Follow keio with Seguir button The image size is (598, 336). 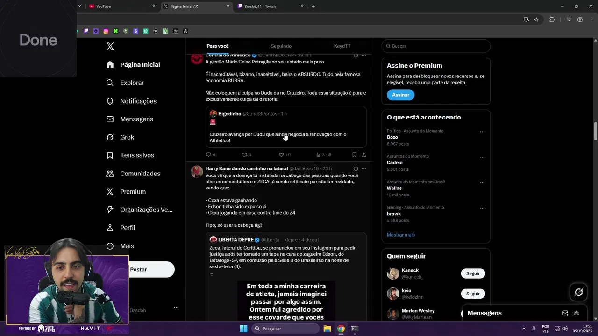click(x=473, y=294)
